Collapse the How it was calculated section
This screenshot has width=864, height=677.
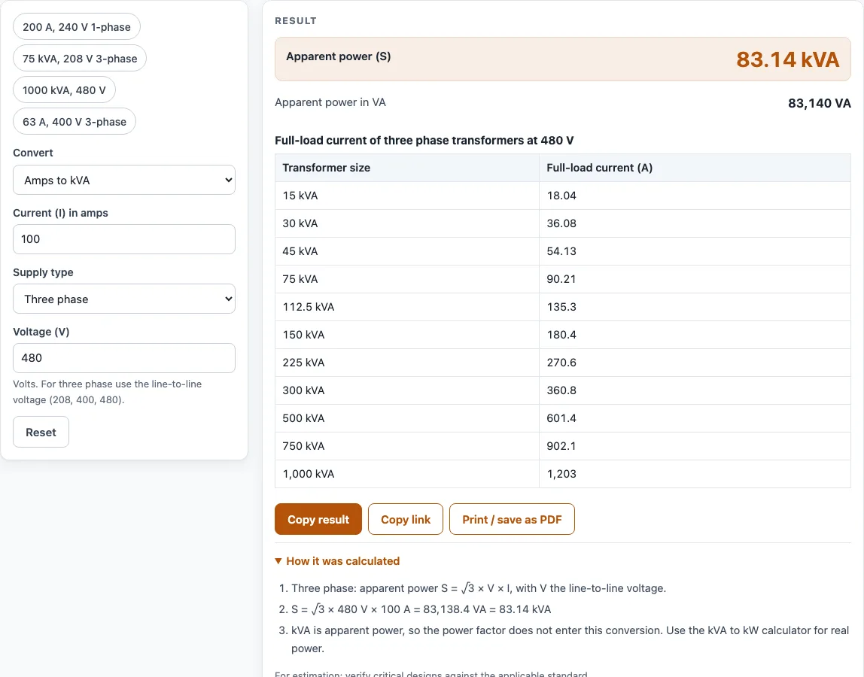coord(337,560)
